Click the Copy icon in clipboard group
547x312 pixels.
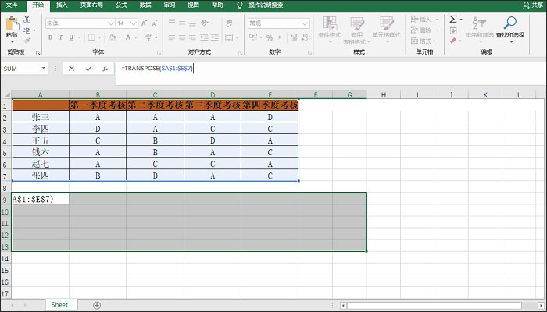click(x=27, y=30)
